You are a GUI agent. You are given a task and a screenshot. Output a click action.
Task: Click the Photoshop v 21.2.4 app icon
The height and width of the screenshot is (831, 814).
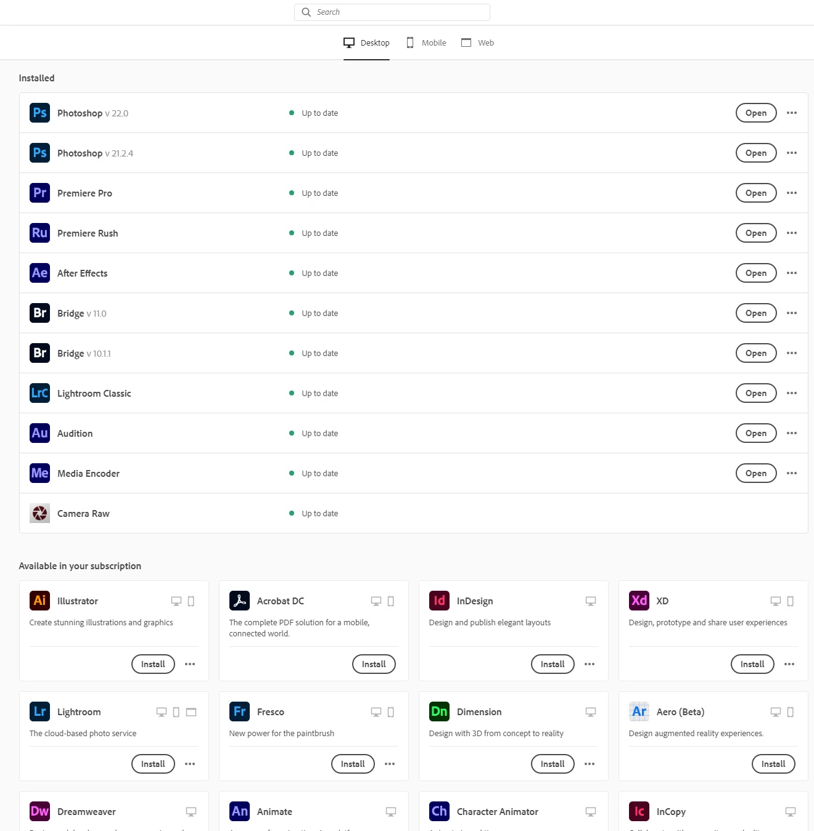[x=39, y=153]
